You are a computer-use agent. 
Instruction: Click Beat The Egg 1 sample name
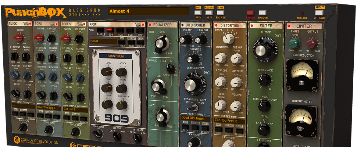point(49,108)
